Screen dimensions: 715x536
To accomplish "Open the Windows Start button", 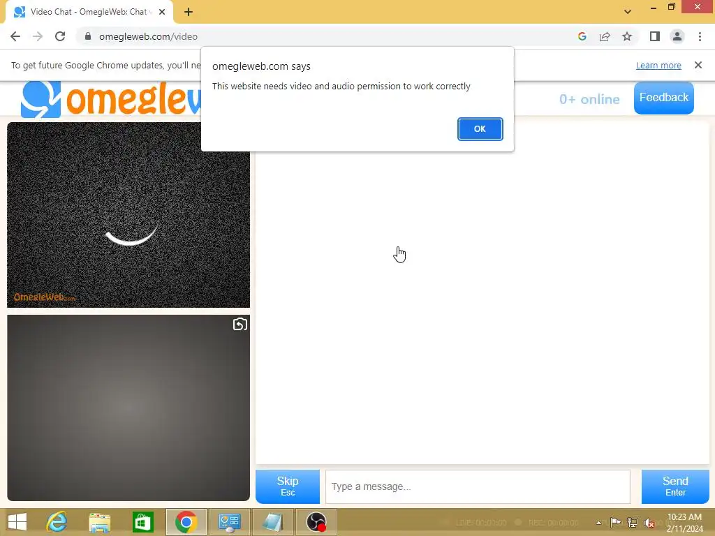I will 17,522.
